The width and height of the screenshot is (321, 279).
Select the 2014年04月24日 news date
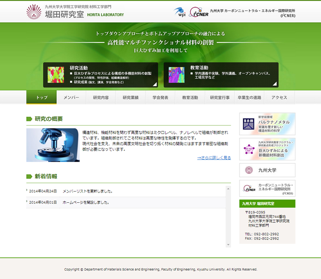(x=43, y=191)
